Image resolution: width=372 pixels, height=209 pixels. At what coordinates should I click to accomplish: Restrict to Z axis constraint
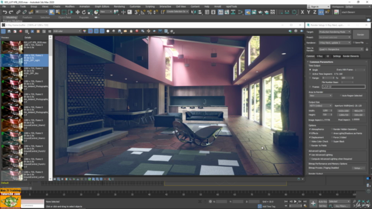click(314, 12)
